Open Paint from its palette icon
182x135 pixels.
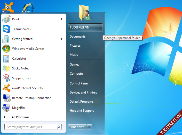pos(6,19)
